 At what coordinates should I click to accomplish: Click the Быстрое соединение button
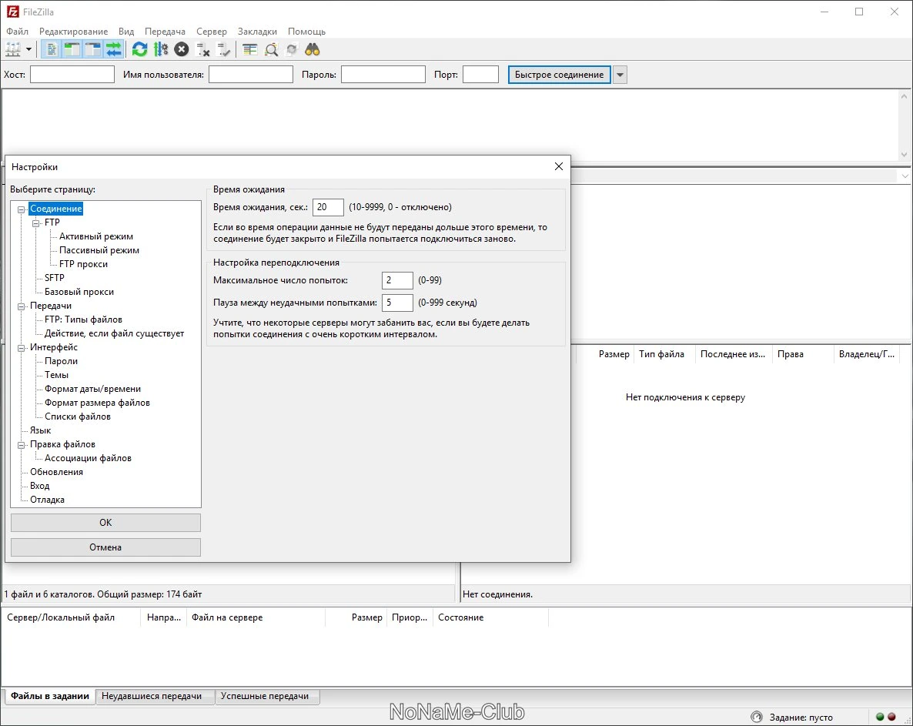coord(560,75)
